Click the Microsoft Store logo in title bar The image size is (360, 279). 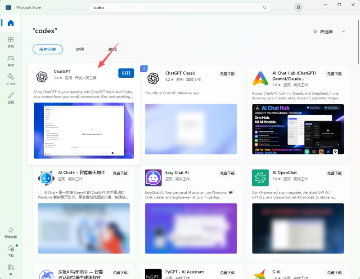[x=8, y=7]
